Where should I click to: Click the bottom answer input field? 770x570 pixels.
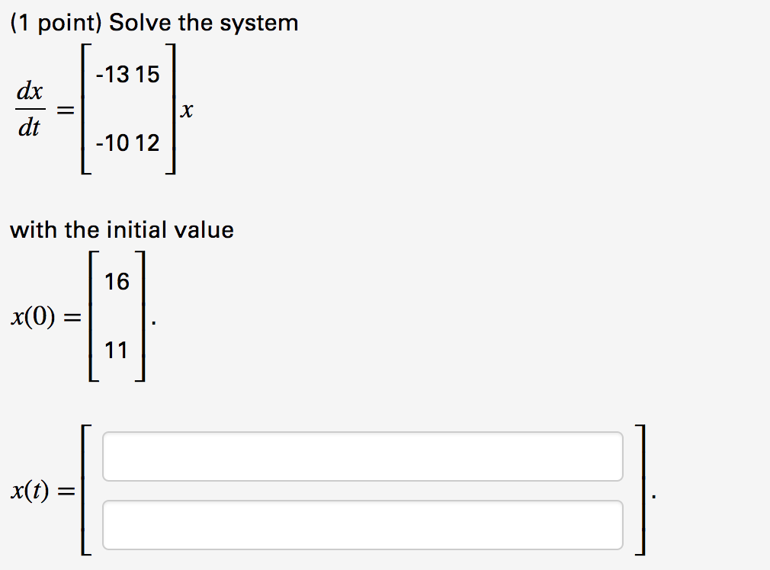[x=364, y=524]
